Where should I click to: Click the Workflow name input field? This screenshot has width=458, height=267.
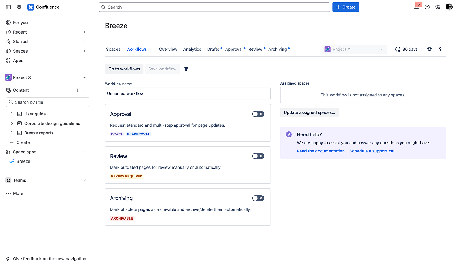point(188,93)
